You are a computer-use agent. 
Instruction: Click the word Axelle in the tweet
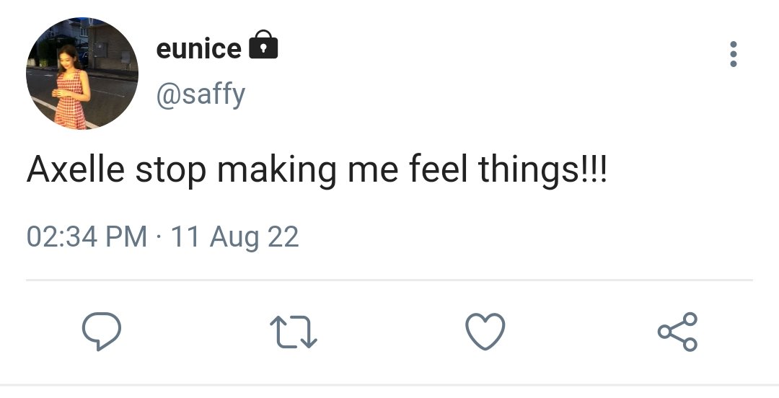(x=76, y=169)
